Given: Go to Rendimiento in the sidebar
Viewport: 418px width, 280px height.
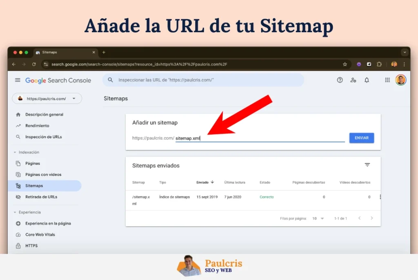Looking at the screenshot, I should click(x=37, y=126).
